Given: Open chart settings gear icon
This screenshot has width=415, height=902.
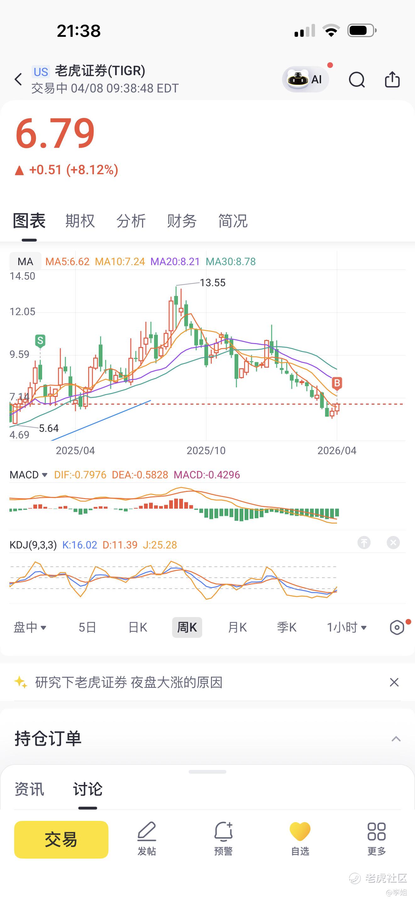Looking at the screenshot, I should coord(397,627).
